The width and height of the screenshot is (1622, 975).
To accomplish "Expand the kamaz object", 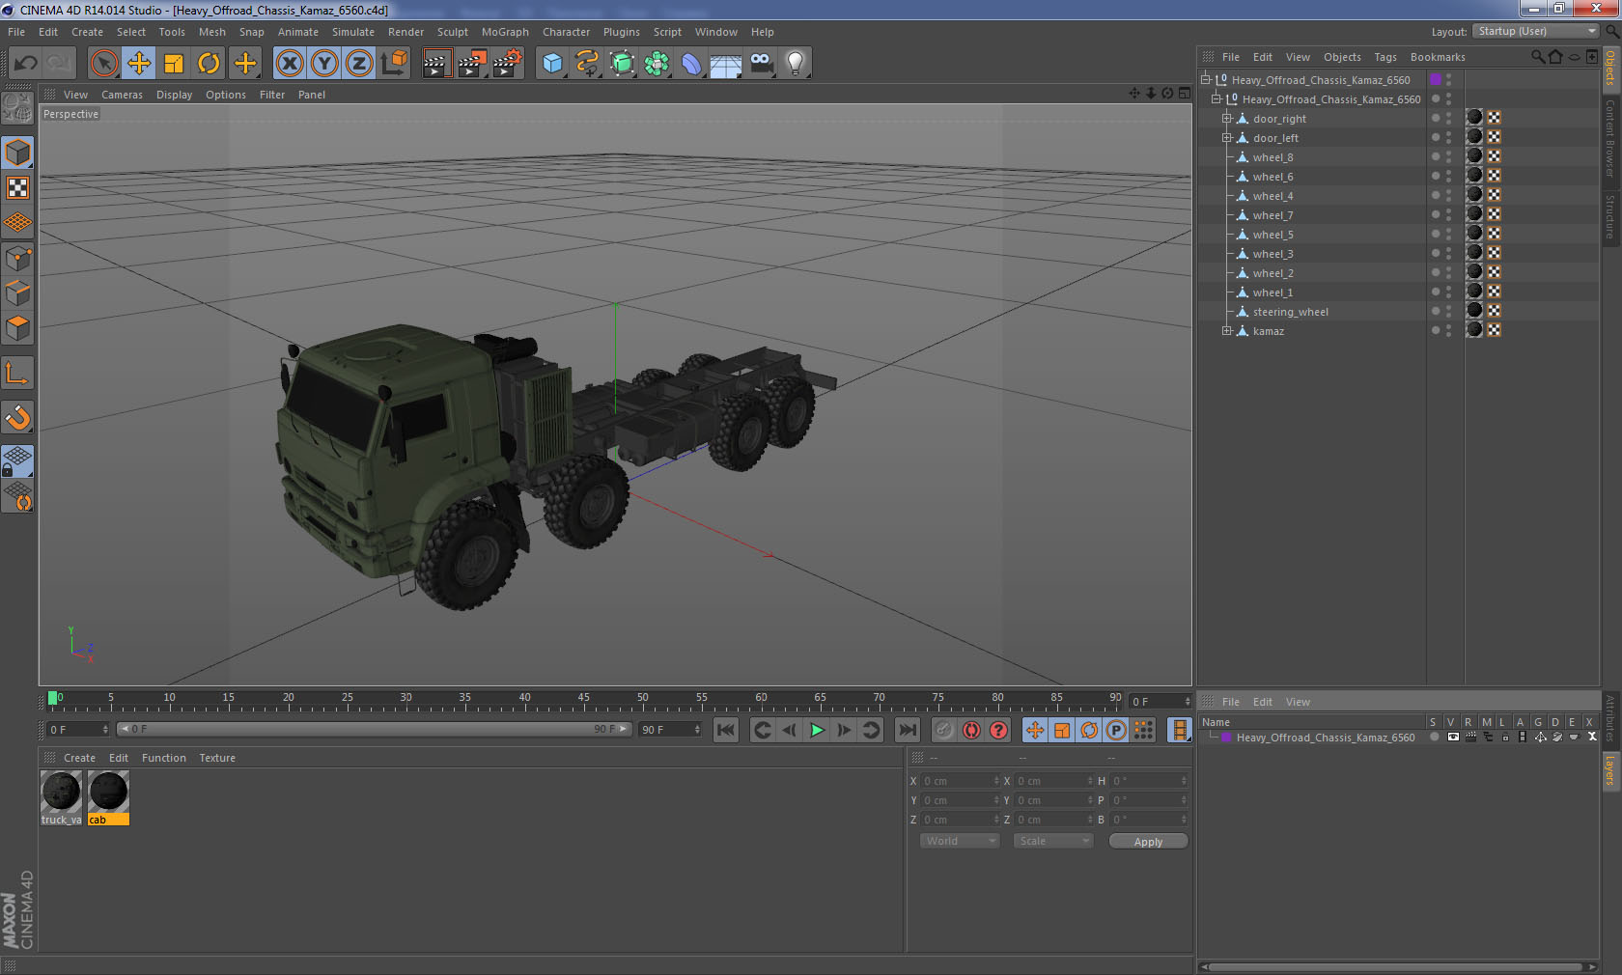I will [1227, 331].
